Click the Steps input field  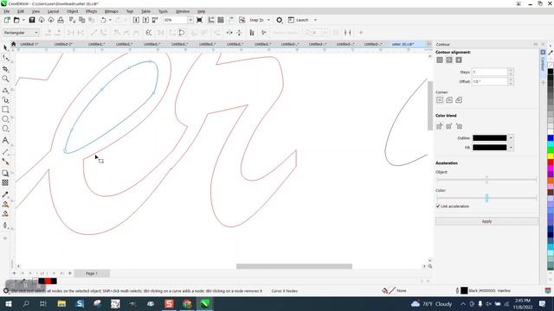point(490,72)
